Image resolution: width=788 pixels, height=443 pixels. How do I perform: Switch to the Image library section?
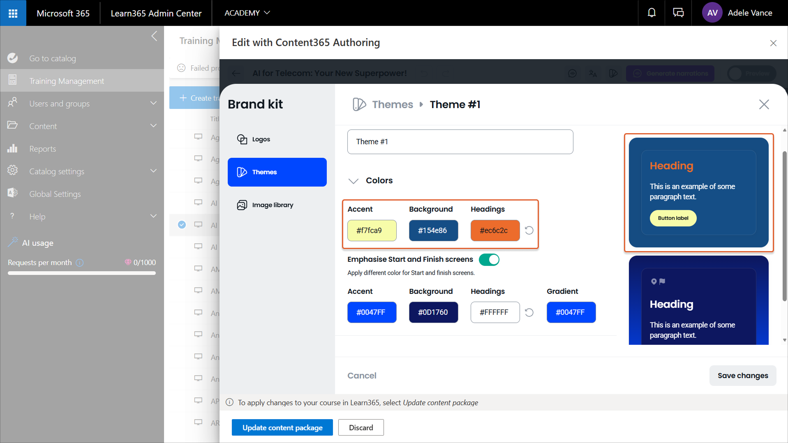[x=272, y=205]
